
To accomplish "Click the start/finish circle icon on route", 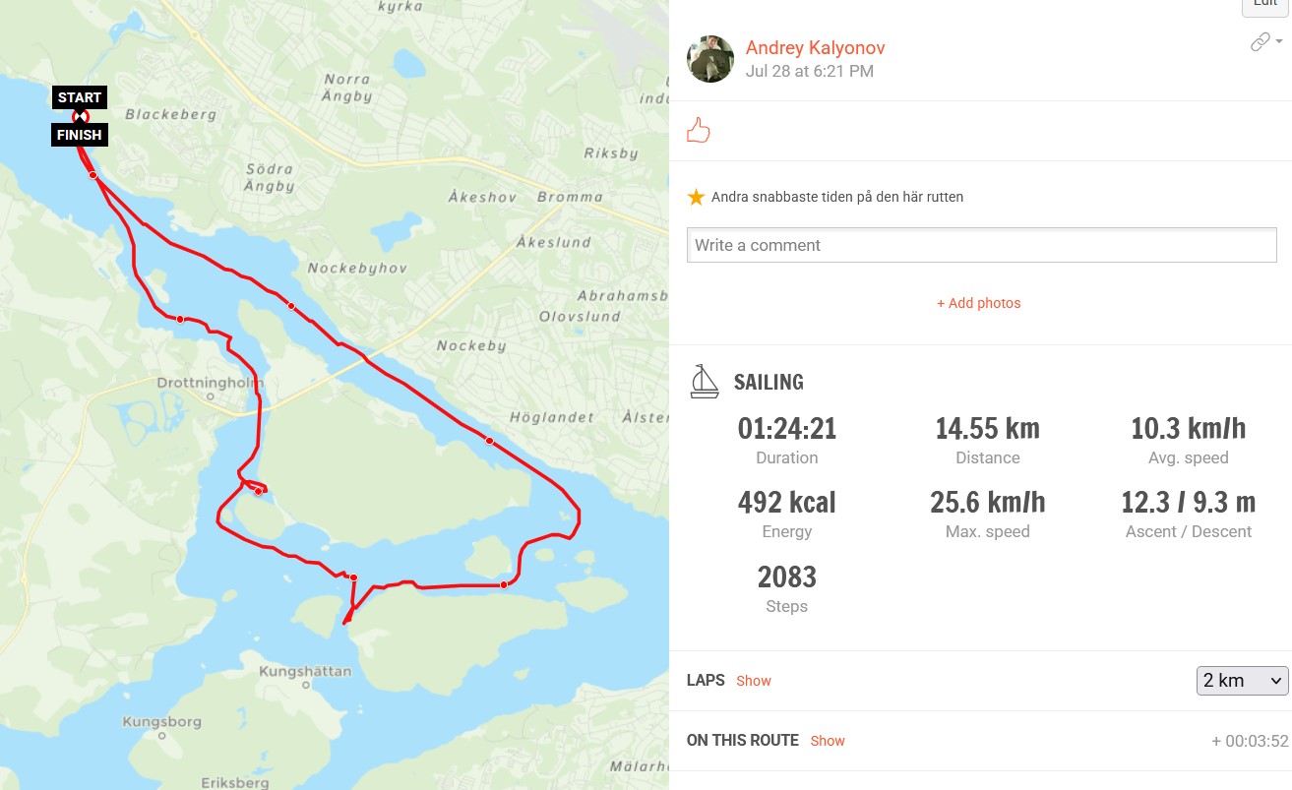I will tap(81, 116).
